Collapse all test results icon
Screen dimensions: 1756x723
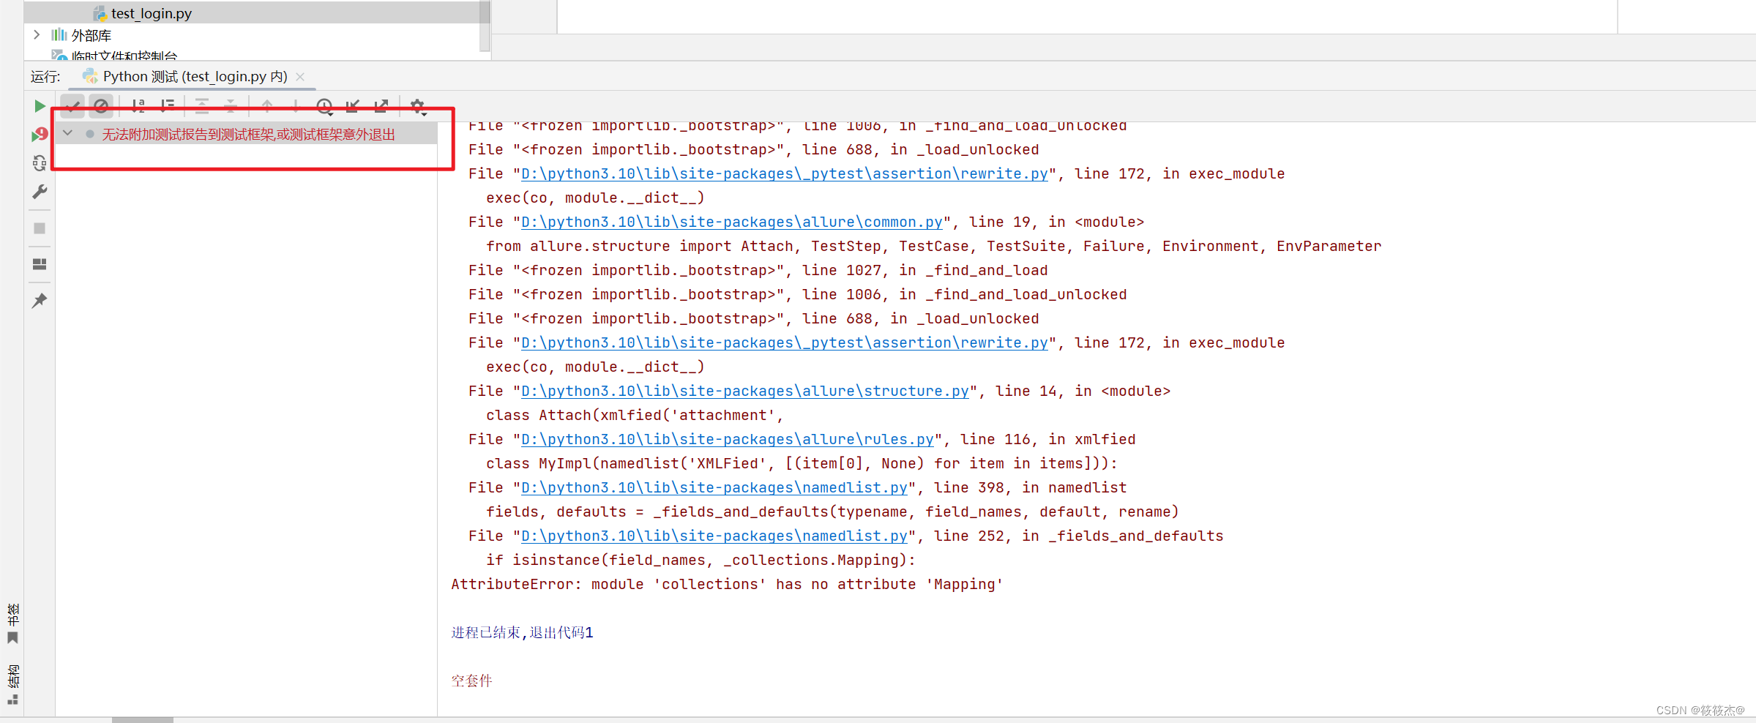(x=231, y=107)
